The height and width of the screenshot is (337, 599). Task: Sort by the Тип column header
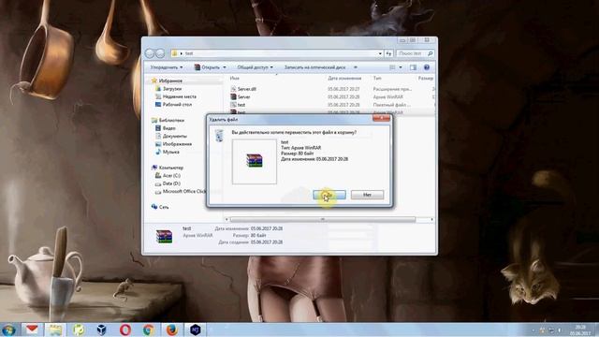click(377, 78)
